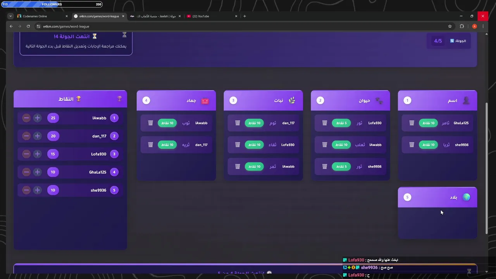This screenshot has width=496, height=279.
Task: Click the 10 نقاط badge for dan_117 in نبات
Action: pyautogui.click(x=254, y=123)
